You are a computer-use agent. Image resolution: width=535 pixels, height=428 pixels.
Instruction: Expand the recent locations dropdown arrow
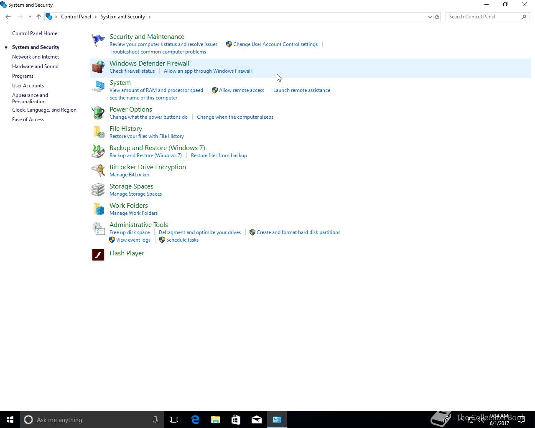click(x=30, y=17)
